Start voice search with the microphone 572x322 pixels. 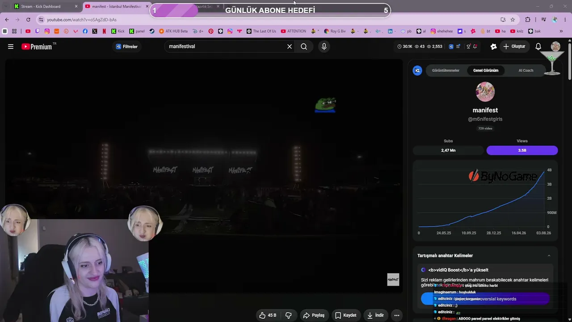[x=324, y=47]
